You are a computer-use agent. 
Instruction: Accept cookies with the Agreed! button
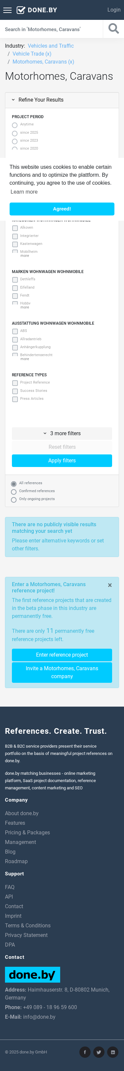pos(62,209)
